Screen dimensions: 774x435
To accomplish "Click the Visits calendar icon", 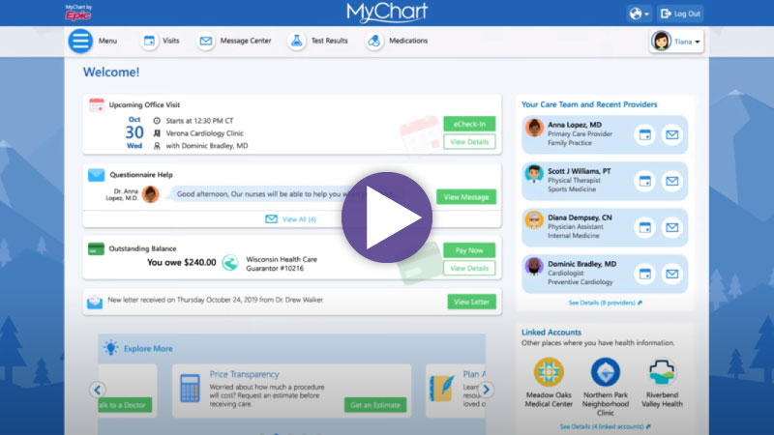I will (149, 41).
